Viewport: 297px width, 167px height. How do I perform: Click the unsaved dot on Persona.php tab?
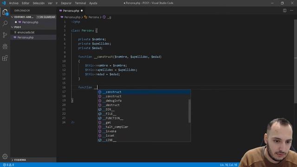[x=82, y=11]
